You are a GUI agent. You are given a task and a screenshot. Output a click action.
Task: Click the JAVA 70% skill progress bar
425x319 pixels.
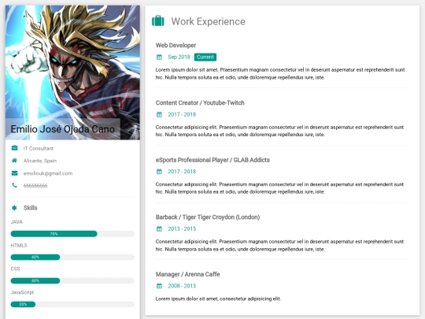[x=72, y=234]
